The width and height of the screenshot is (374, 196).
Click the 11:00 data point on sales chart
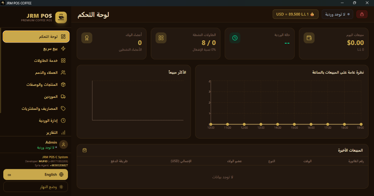(228, 124)
